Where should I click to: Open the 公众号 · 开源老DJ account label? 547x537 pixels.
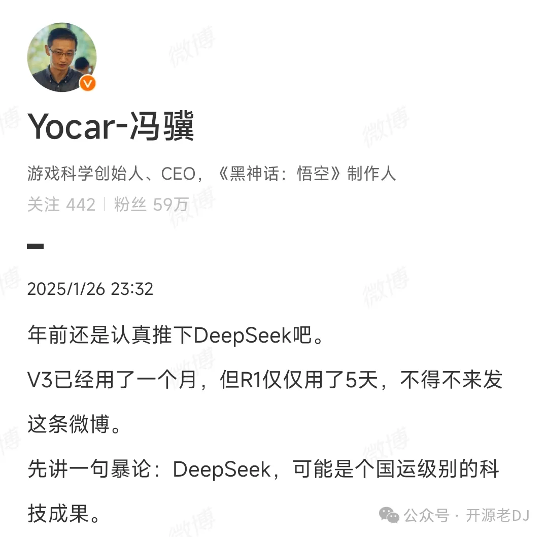(x=467, y=515)
